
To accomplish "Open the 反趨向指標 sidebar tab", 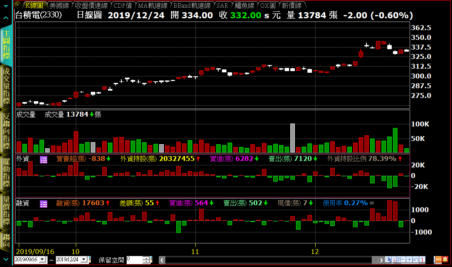I will [x=7, y=131].
